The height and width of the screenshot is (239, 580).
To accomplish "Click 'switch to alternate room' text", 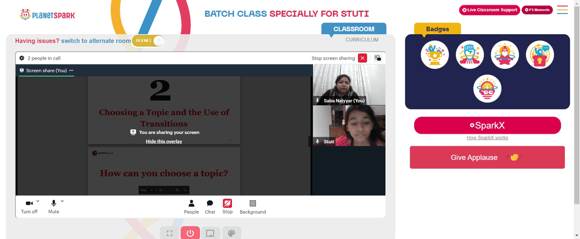I will pyautogui.click(x=96, y=41).
